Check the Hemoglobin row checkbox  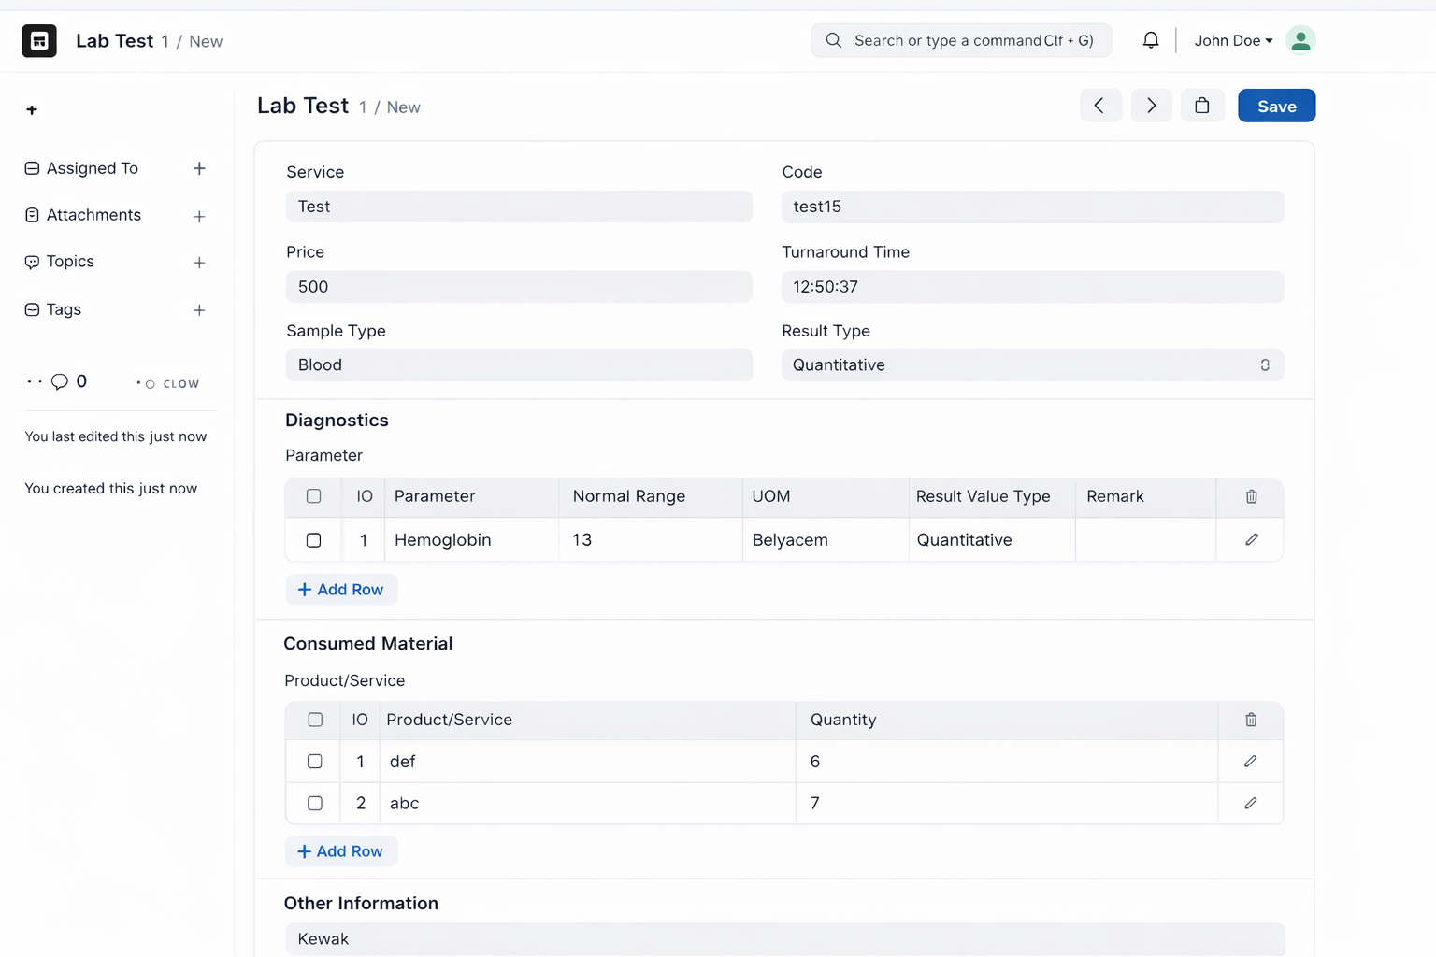click(x=314, y=540)
